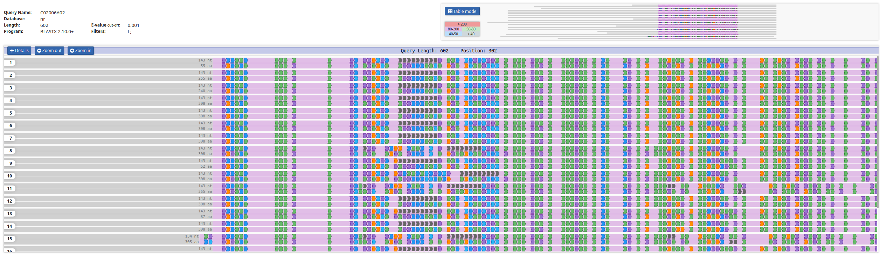The height and width of the screenshot is (255, 880).
Task: Click the 40-50 score legend swatch
Action: [453, 34]
